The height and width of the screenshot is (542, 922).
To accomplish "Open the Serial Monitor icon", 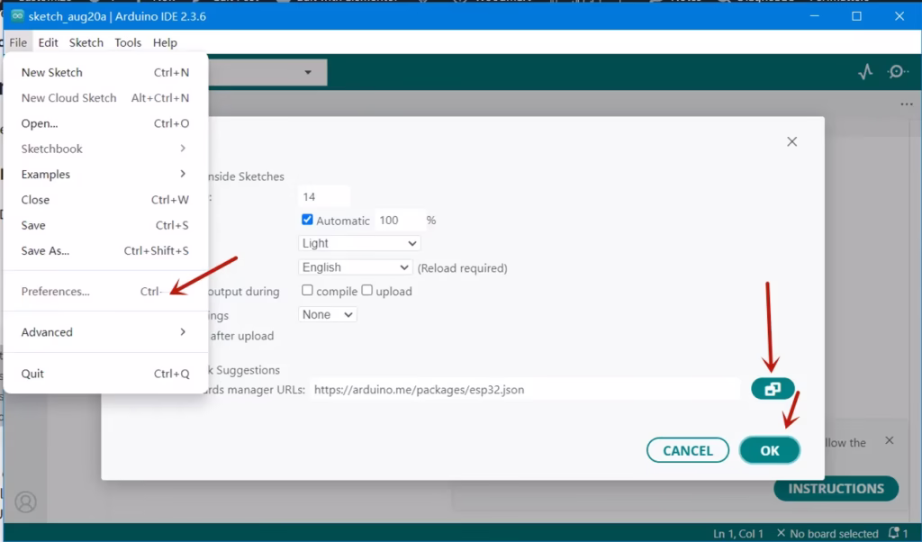I will click(898, 72).
